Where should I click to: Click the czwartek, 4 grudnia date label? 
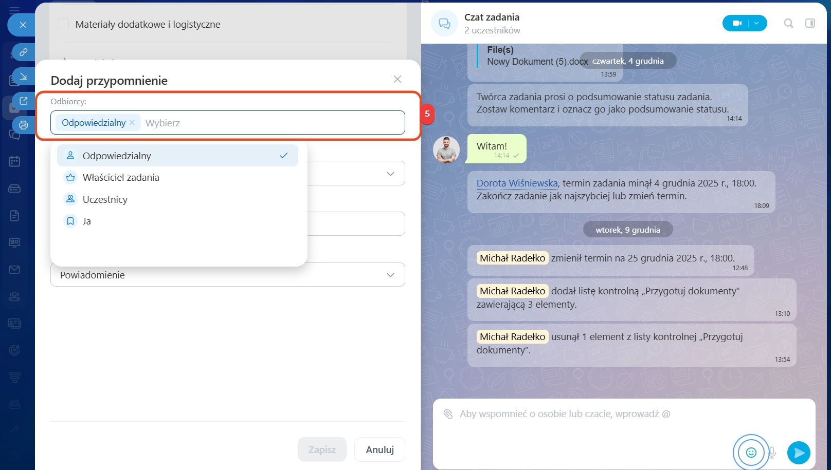point(628,61)
